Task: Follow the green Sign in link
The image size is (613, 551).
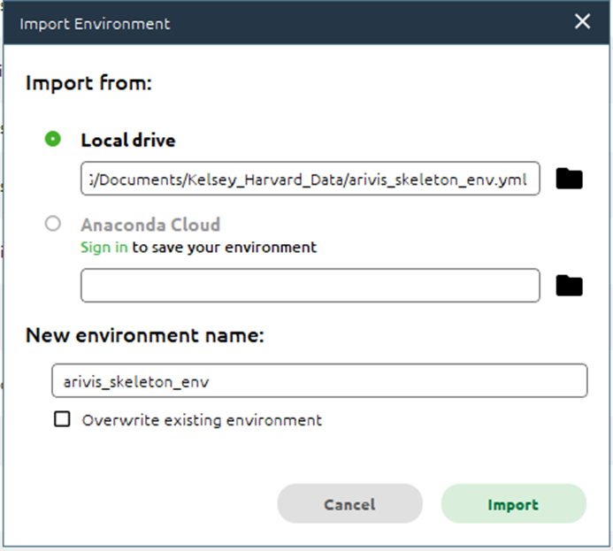Action: 104,248
